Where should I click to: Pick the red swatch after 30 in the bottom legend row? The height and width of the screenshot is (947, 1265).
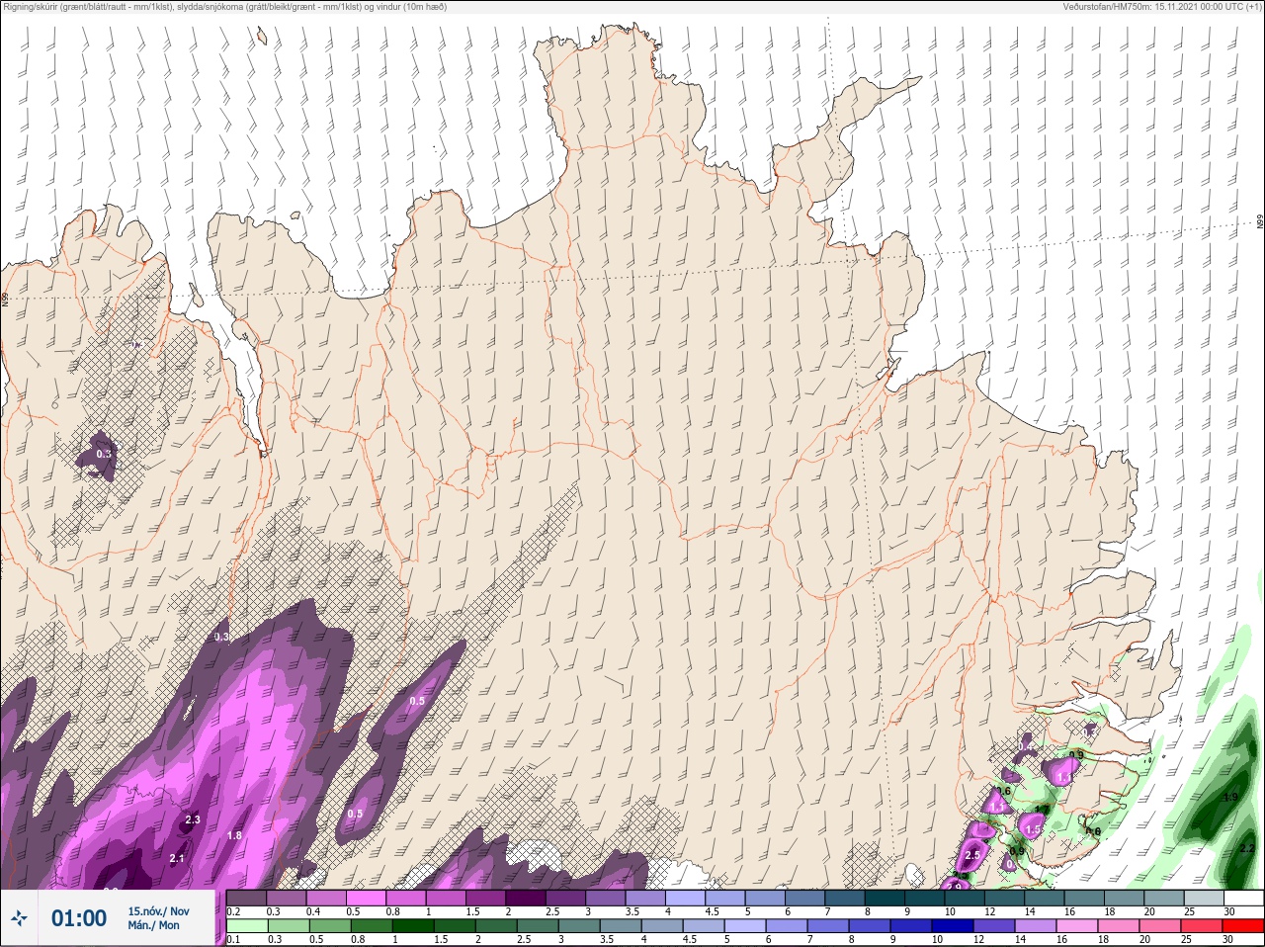point(1244,926)
